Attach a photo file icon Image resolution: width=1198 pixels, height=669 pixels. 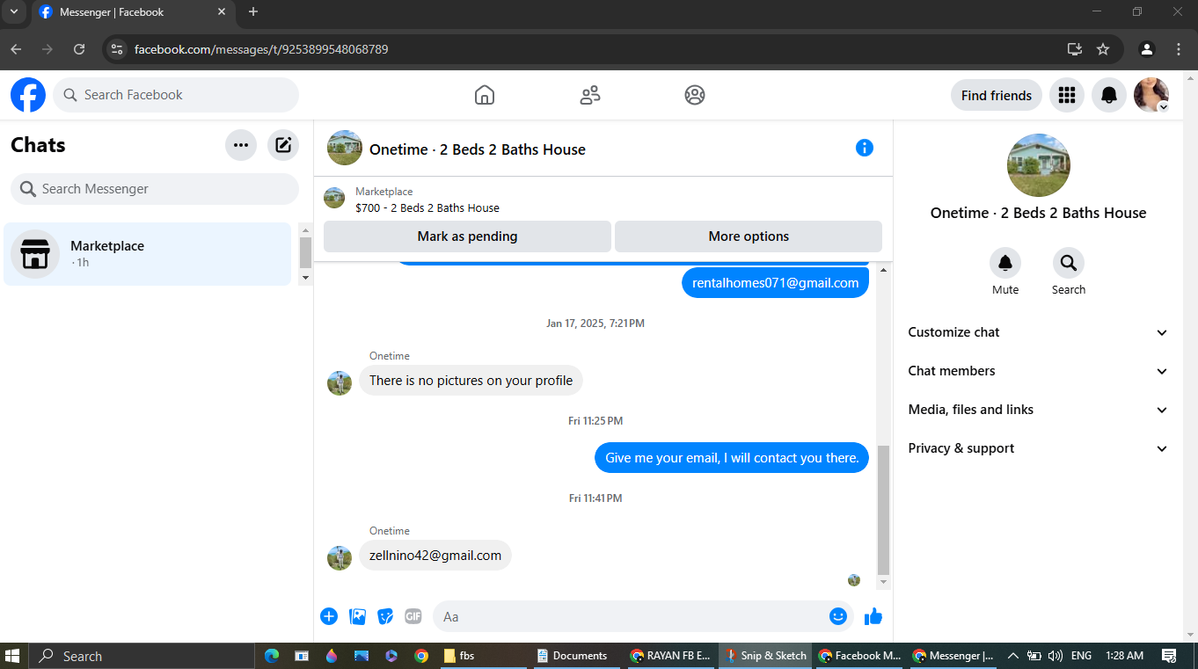point(357,616)
